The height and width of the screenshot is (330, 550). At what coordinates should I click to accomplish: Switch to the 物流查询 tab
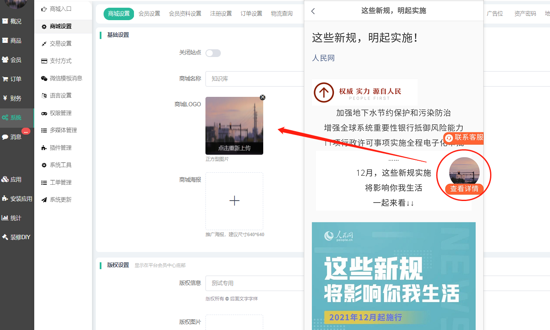point(282,14)
